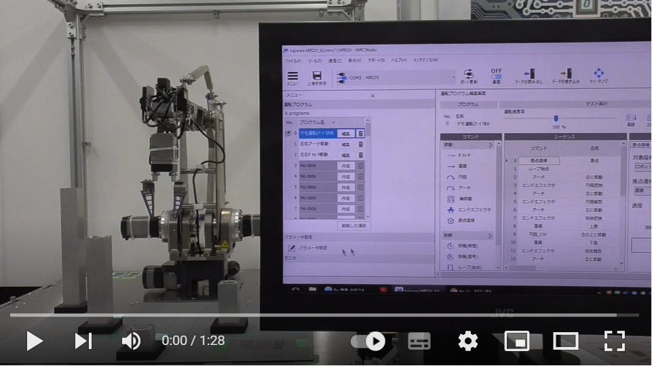Switch to miniplayer mode

516,341
